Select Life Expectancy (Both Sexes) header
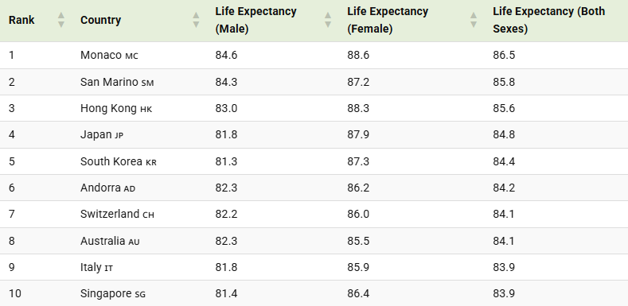The width and height of the screenshot is (628, 306). [x=548, y=20]
